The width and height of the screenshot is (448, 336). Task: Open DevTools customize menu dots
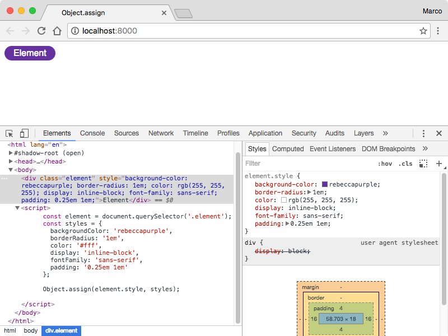(x=423, y=133)
